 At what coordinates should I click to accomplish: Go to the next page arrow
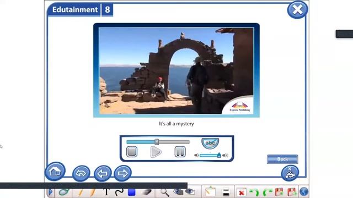[x=122, y=173]
